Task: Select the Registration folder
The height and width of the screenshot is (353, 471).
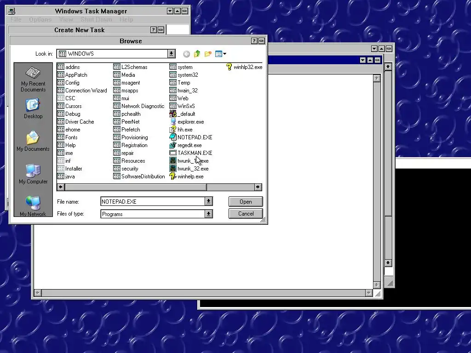Action: (x=130, y=145)
